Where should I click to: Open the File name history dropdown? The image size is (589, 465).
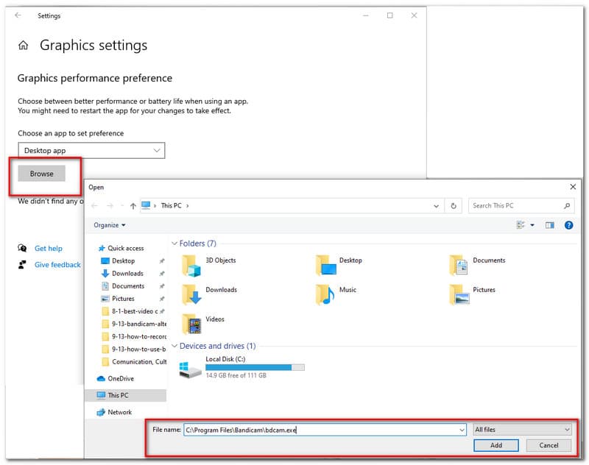[x=462, y=430]
